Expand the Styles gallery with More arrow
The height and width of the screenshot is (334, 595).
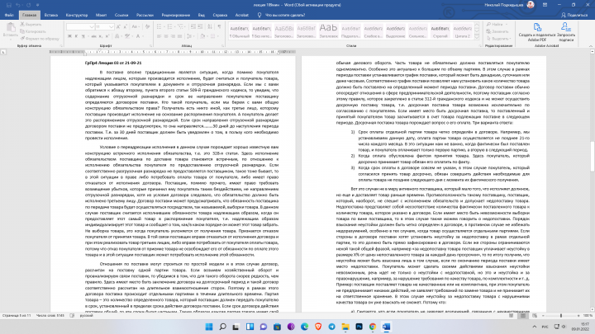coord(477,37)
